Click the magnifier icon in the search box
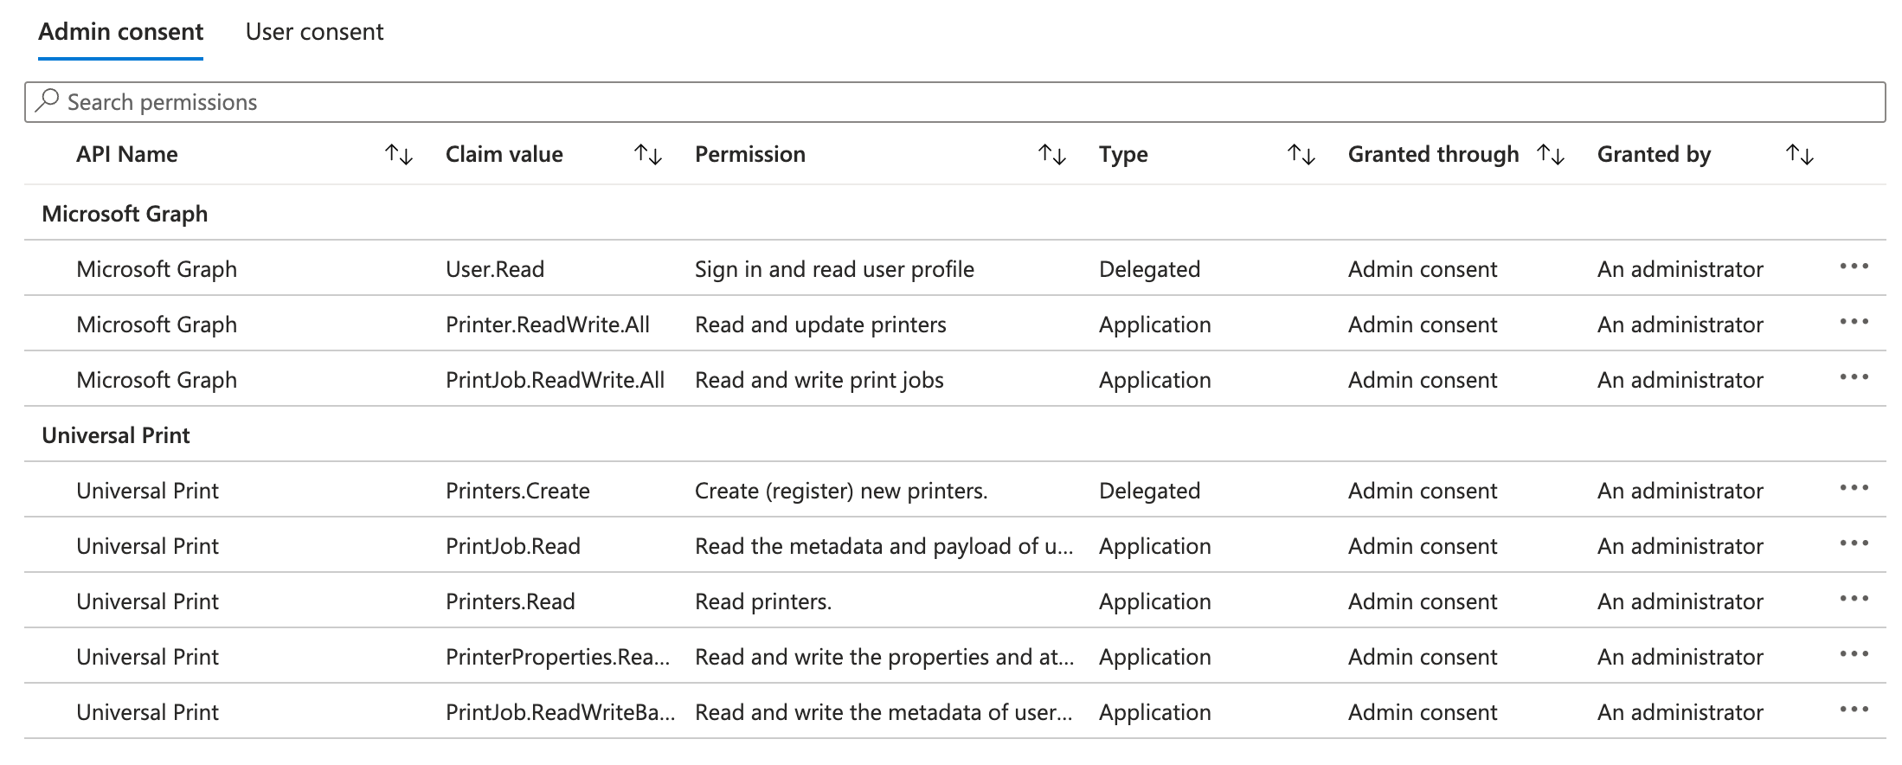The width and height of the screenshot is (1902, 765). 48,100
